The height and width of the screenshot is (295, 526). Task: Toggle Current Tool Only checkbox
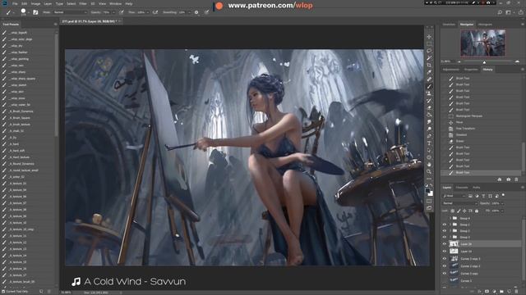pyautogui.click(x=2, y=292)
